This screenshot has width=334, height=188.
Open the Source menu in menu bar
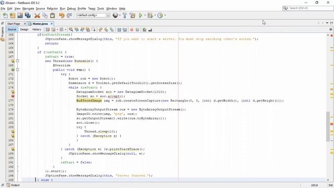tap(40, 8)
